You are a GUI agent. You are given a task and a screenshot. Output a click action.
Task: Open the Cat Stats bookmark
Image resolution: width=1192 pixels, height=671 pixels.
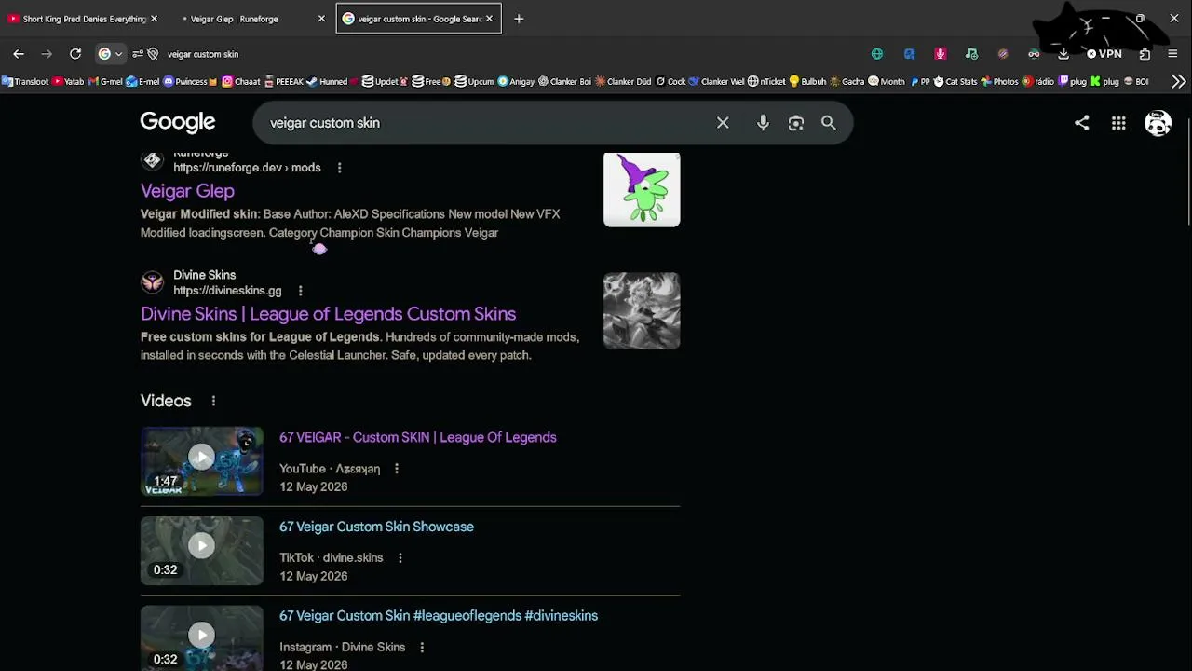955,82
